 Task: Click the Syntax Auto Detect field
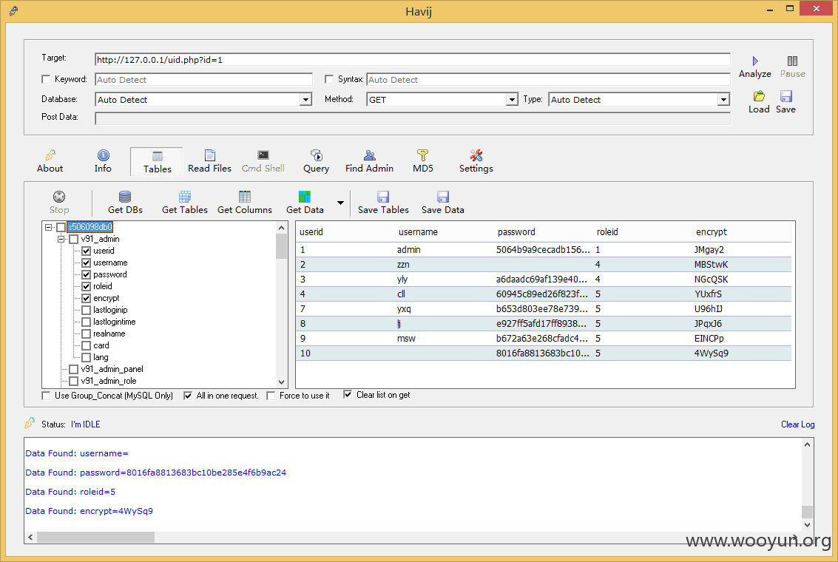548,80
